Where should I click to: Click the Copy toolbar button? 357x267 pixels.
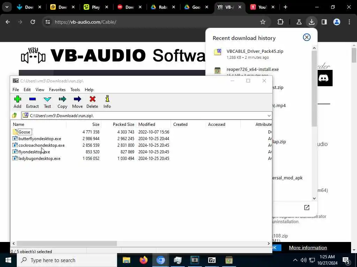pos(62,102)
